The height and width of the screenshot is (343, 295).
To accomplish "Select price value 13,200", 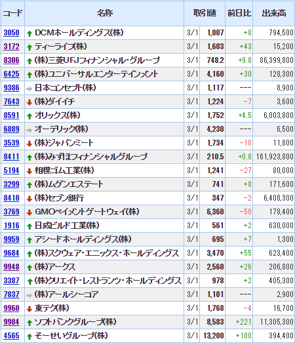I will [214, 336].
